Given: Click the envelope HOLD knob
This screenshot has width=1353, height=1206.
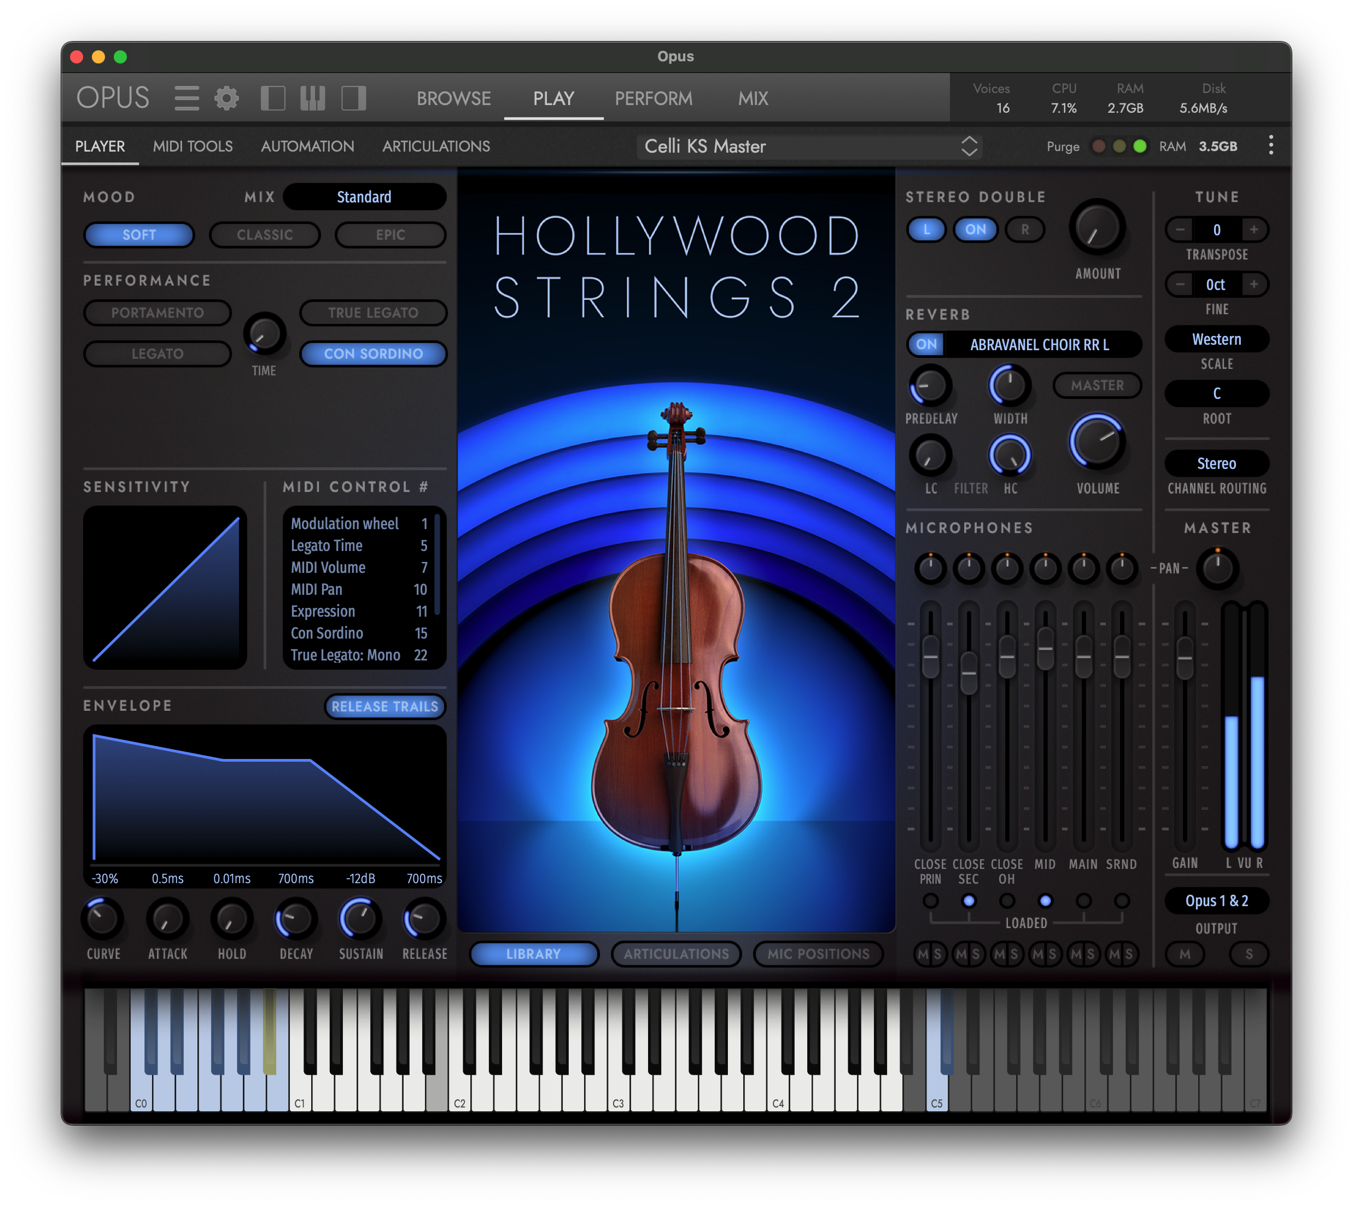Looking at the screenshot, I should pyautogui.click(x=231, y=919).
